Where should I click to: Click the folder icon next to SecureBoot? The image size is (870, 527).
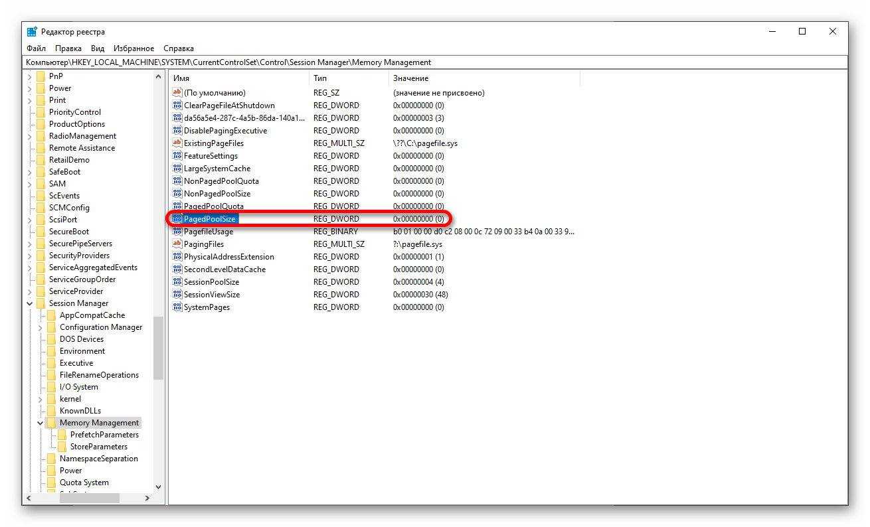click(x=41, y=232)
